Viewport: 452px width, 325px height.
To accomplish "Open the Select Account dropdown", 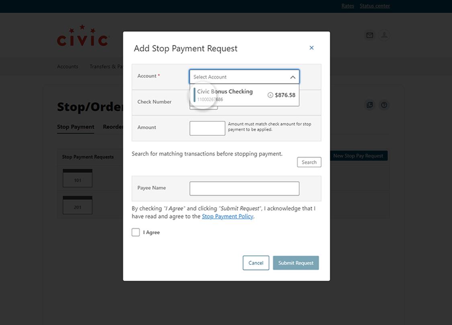I will [x=244, y=77].
